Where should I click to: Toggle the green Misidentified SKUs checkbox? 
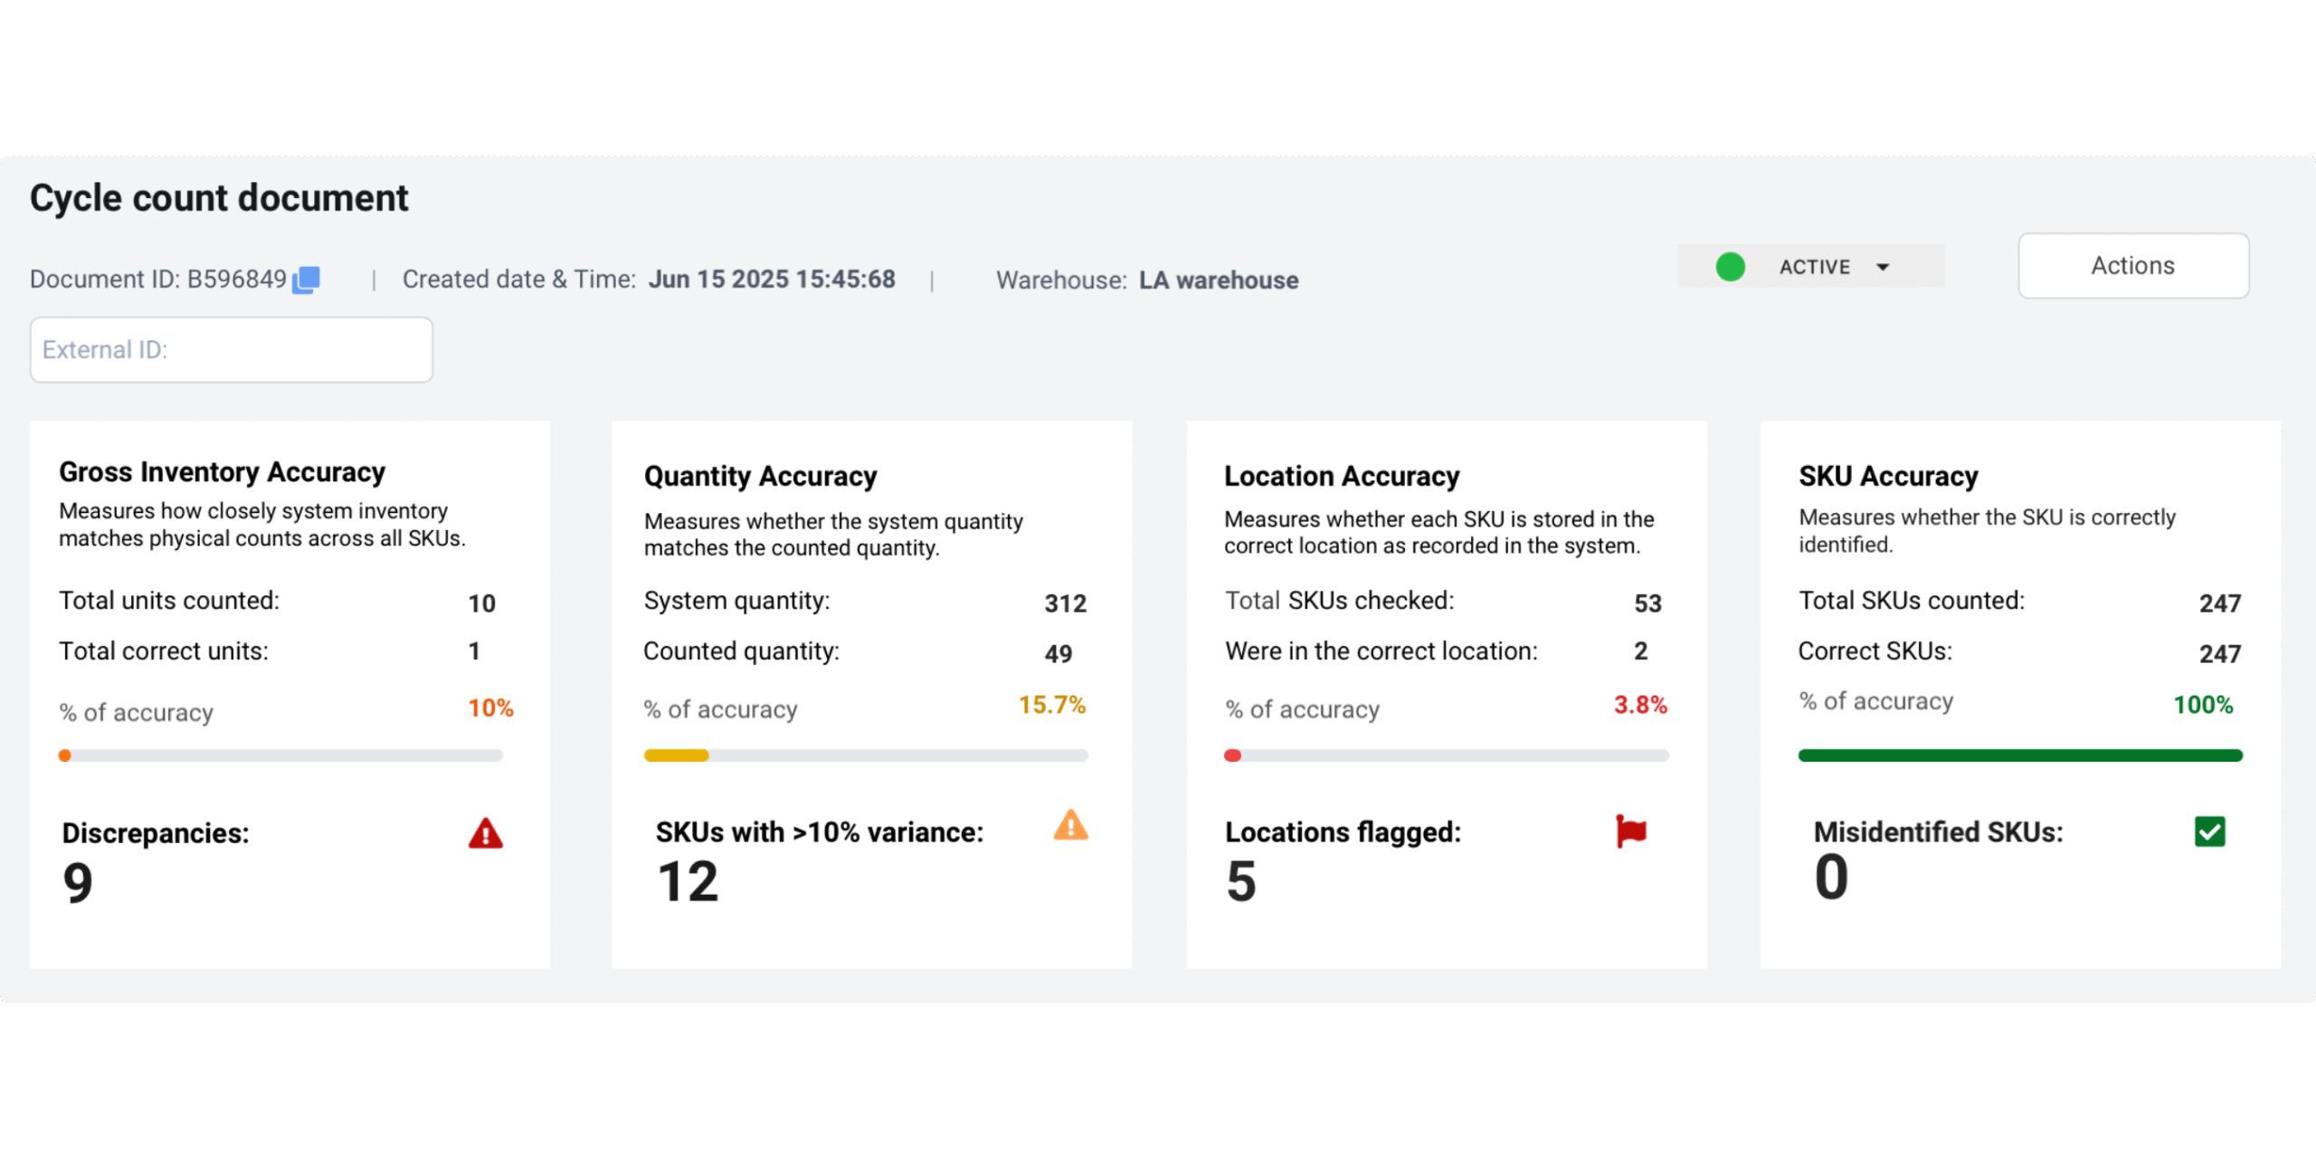pyautogui.click(x=2209, y=831)
